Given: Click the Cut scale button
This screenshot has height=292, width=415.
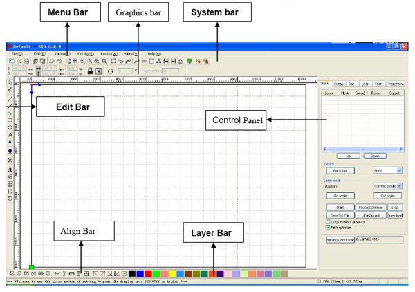Looking at the screenshot, I should (x=387, y=196).
